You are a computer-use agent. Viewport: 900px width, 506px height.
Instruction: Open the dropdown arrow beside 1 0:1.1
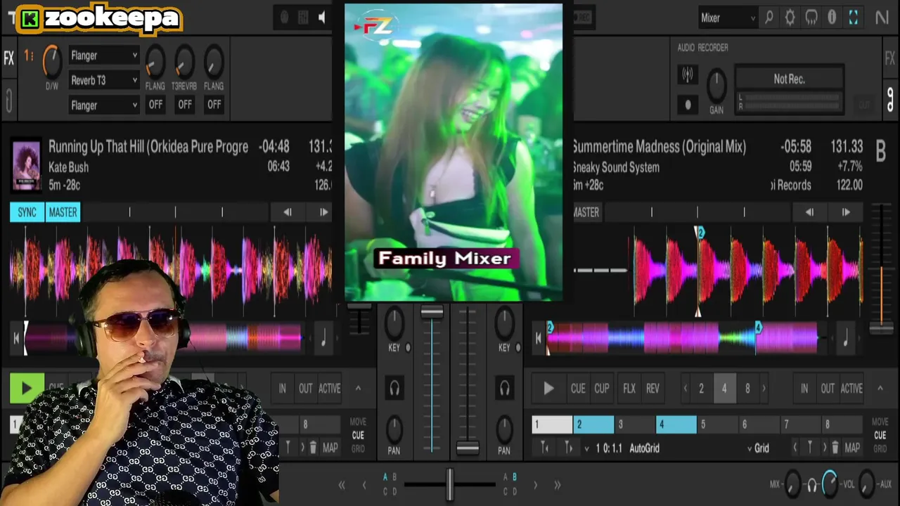click(587, 448)
